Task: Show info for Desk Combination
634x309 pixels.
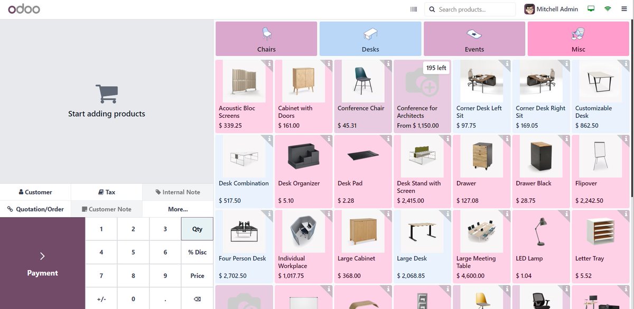Action: click(269, 138)
